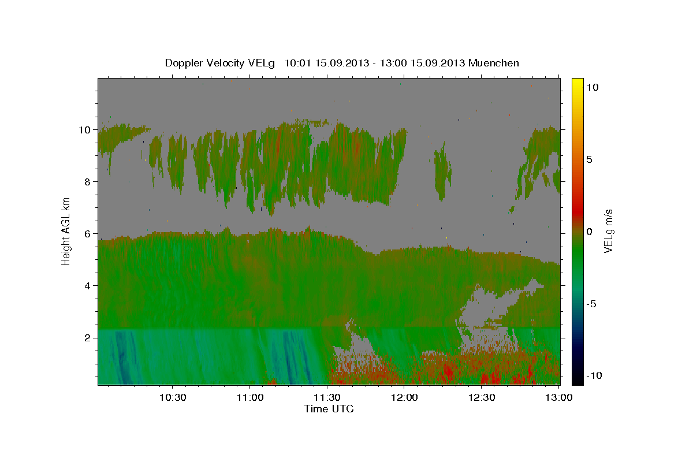Click the 'VELg m/s' colorbar label

608,231
